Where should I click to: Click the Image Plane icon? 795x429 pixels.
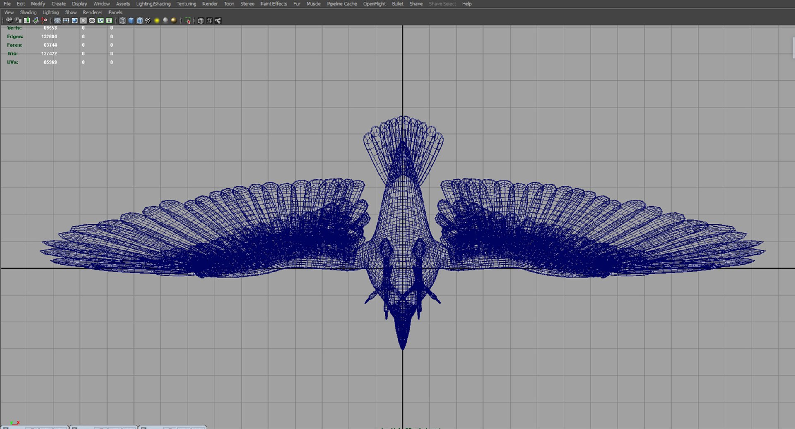point(35,20)
